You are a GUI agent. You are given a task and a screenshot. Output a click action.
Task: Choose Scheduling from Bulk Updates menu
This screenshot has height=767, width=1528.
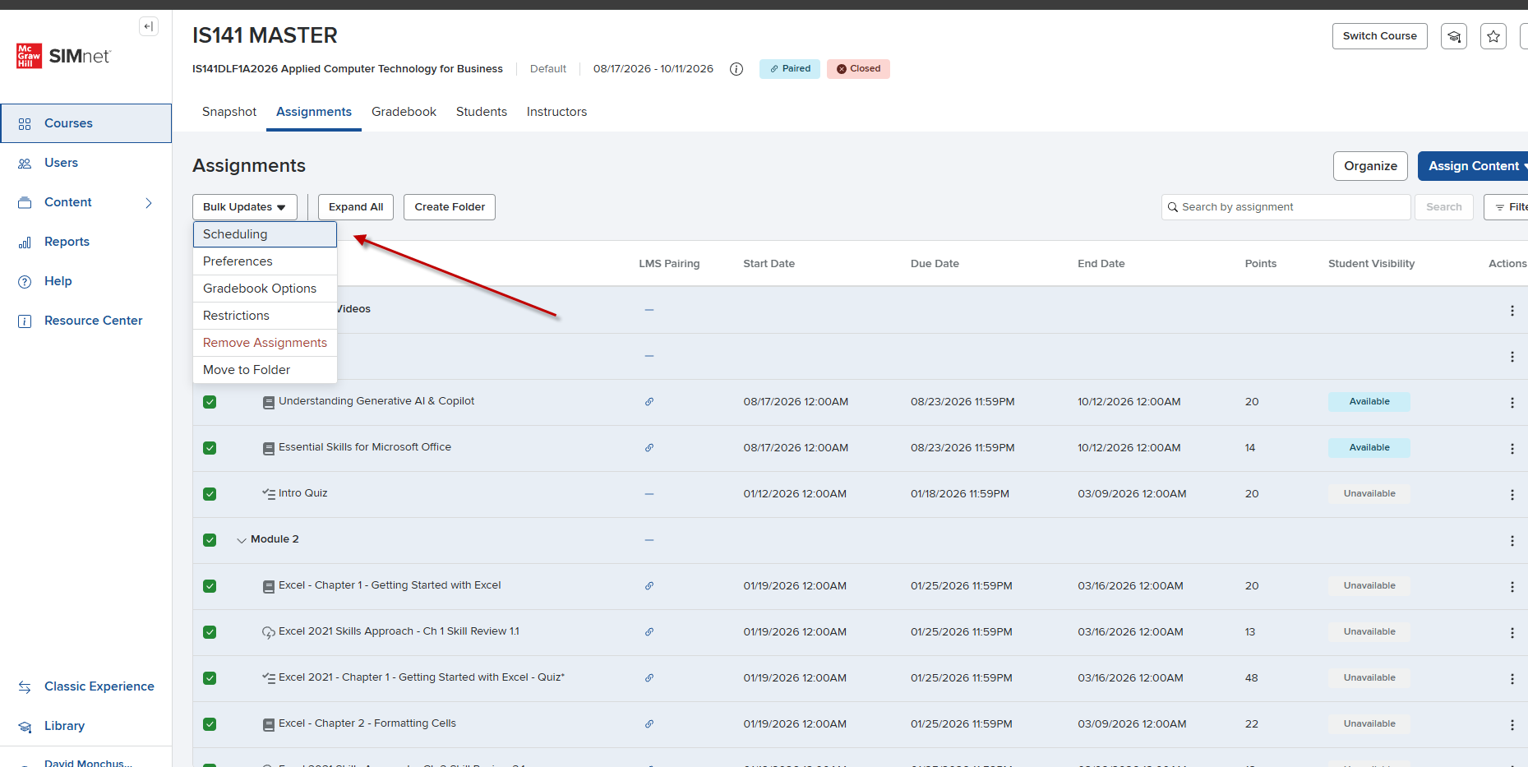[x=265, y=234]
